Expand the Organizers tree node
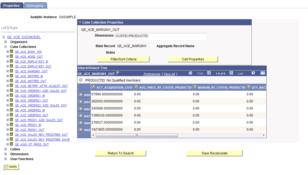Image resolution: width=308 pixels, height=175 pixels. click(x=6, y=42)
